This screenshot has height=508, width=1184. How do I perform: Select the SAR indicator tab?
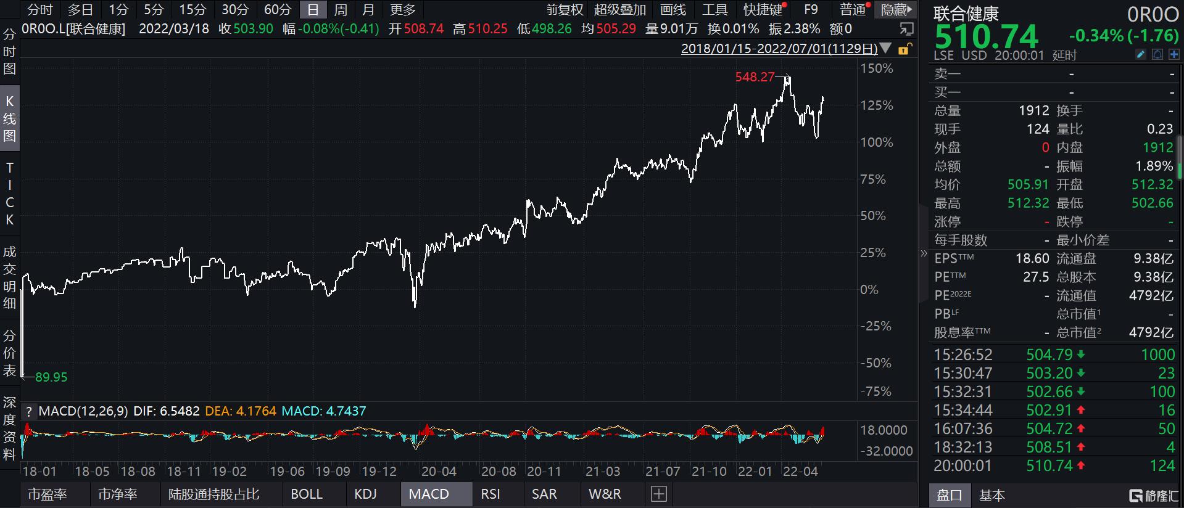[x=544, y=494]
